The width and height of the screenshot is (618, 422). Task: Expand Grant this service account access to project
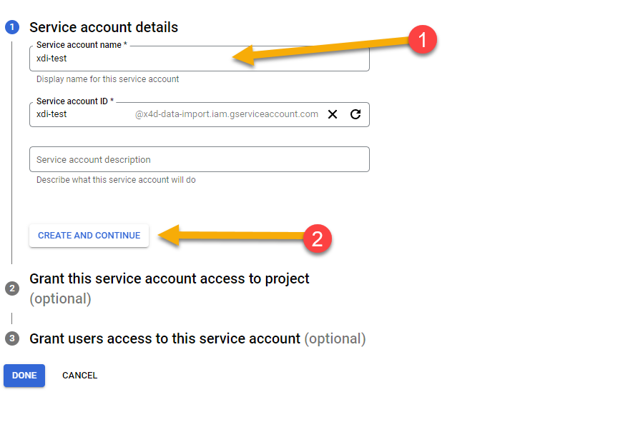tap(170, 279)
